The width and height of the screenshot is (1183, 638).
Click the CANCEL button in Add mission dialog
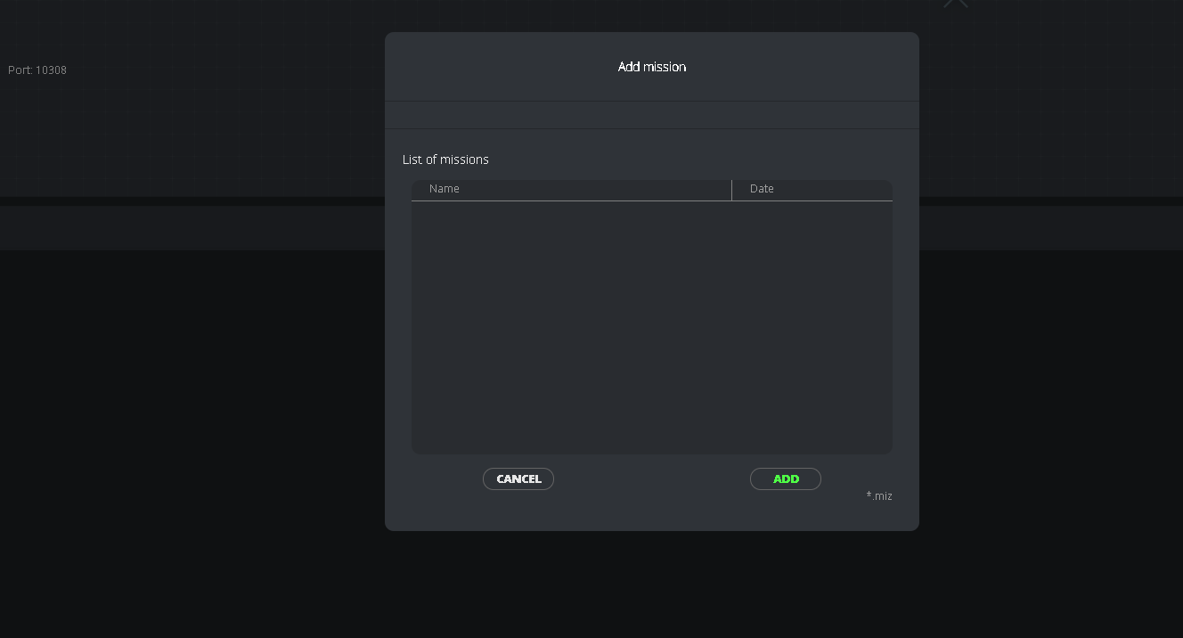point(518,479)
